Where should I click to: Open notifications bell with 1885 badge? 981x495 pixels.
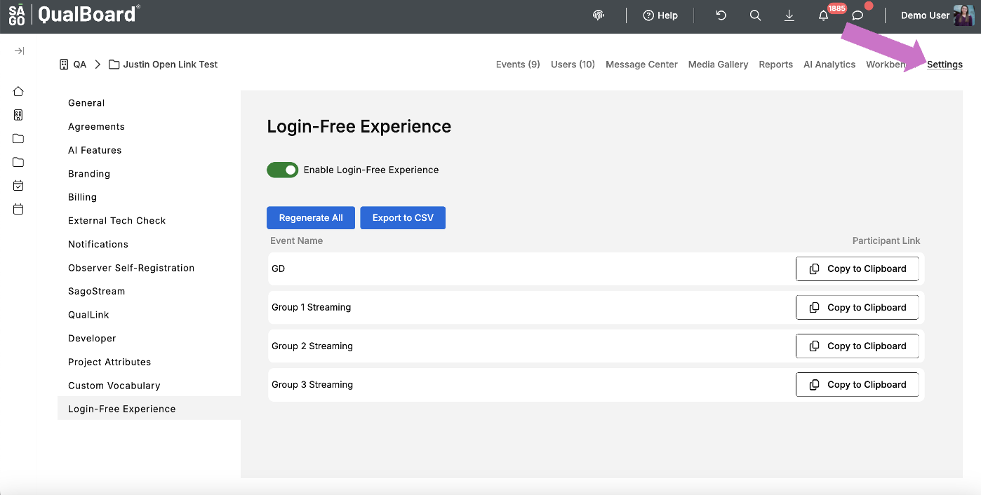824,15
